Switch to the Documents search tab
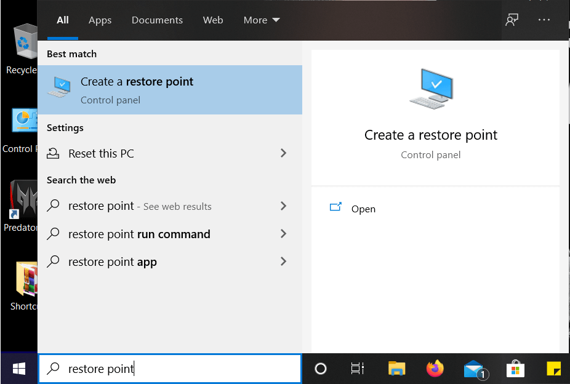The image size is (570, 384). (x=157, y=20)
